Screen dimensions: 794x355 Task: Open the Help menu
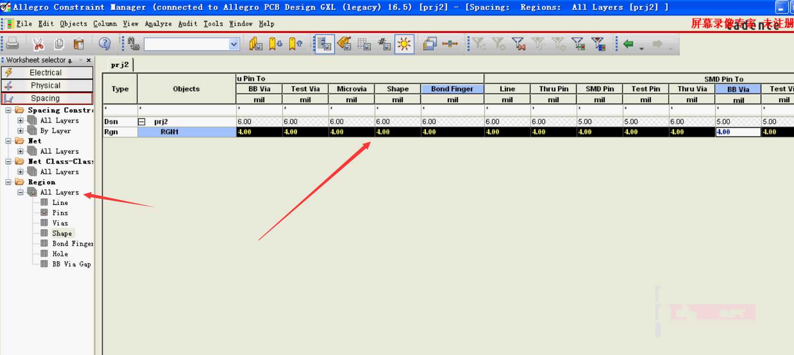tap(266, 24)
